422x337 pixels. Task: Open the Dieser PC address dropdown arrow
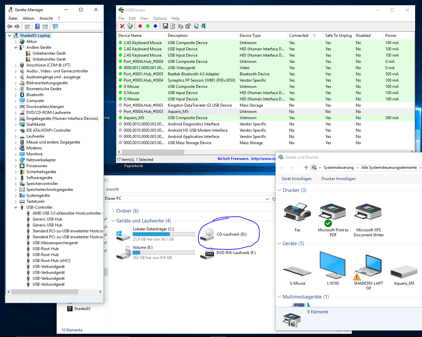pos(267,199)
